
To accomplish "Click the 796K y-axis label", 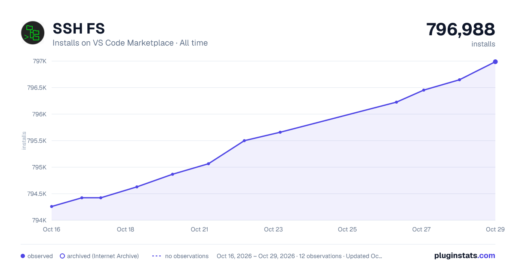I will (40, 114).
